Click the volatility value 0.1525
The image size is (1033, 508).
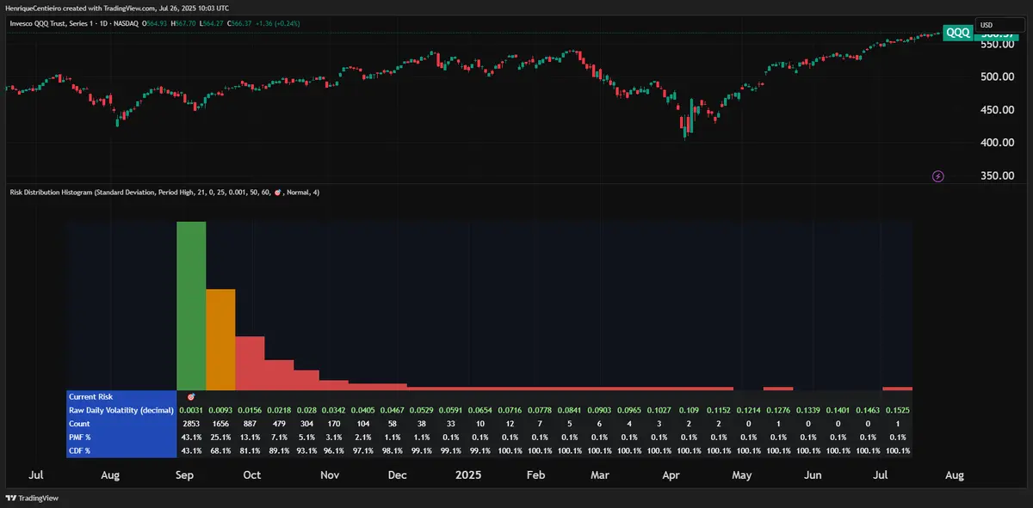click(898, 411)
